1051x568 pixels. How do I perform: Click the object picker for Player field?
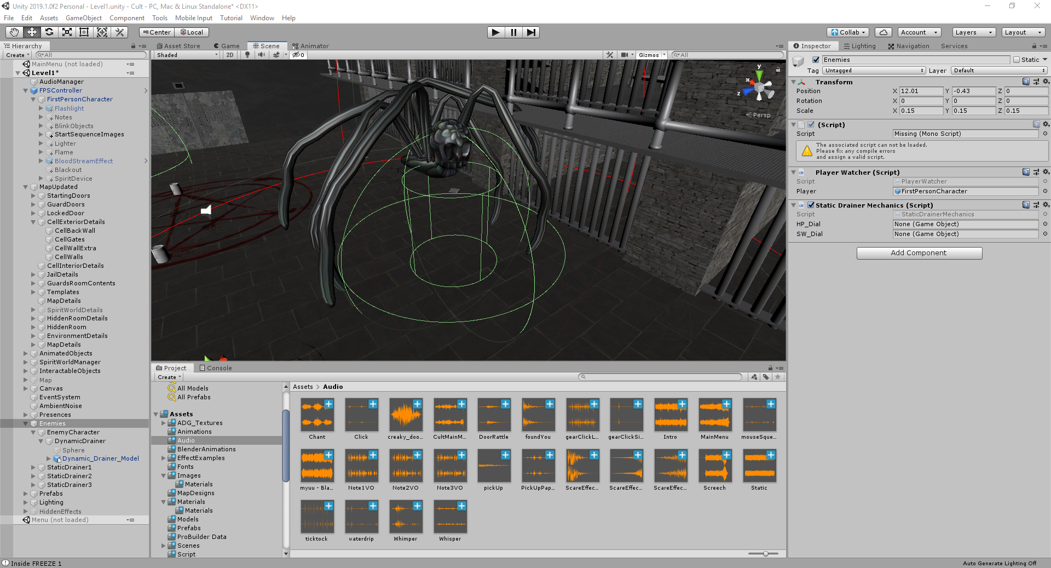[x=1045, y=191]
